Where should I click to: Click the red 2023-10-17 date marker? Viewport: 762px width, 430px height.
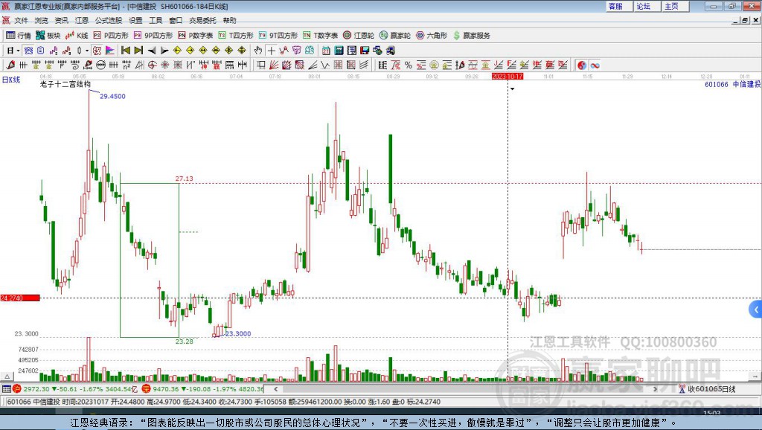tap(508, 76)
